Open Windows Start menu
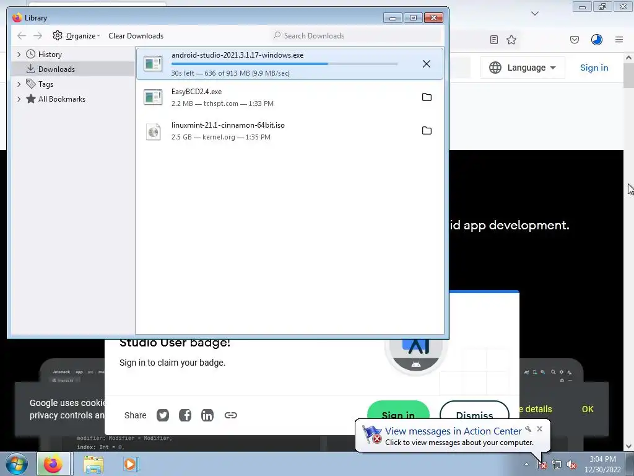634x476 pixels. (x=17, y=464)
